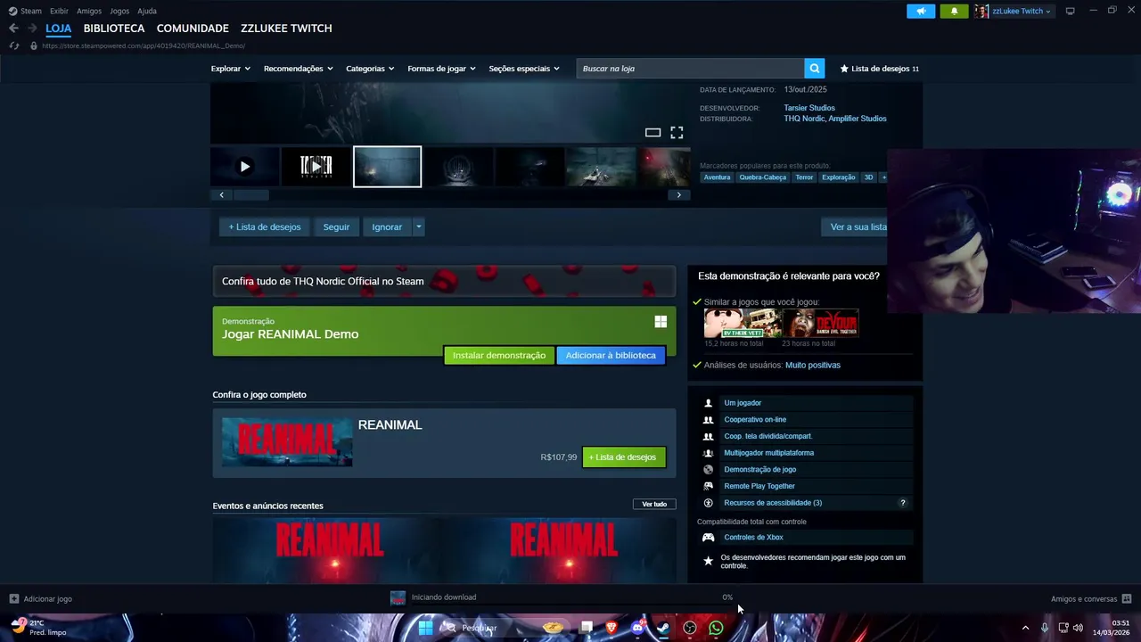The image size is (1141, 642).
Task: Click the Ignorar button
Action: 387,226
